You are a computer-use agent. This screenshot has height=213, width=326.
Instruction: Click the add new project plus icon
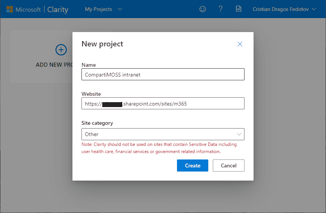click(x=61, y=50)
